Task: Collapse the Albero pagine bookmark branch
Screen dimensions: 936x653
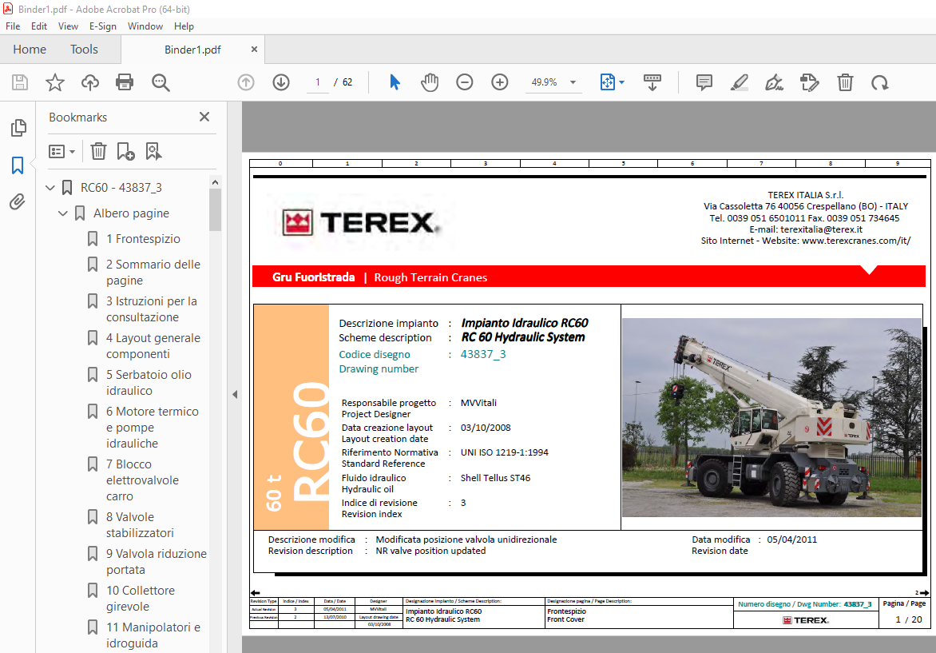Action: pos(62,213)
